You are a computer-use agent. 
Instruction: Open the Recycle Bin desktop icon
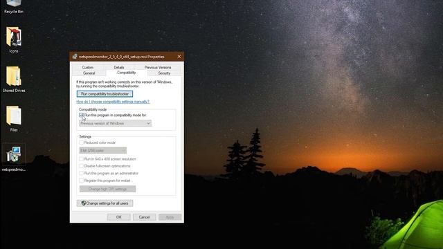14,7
